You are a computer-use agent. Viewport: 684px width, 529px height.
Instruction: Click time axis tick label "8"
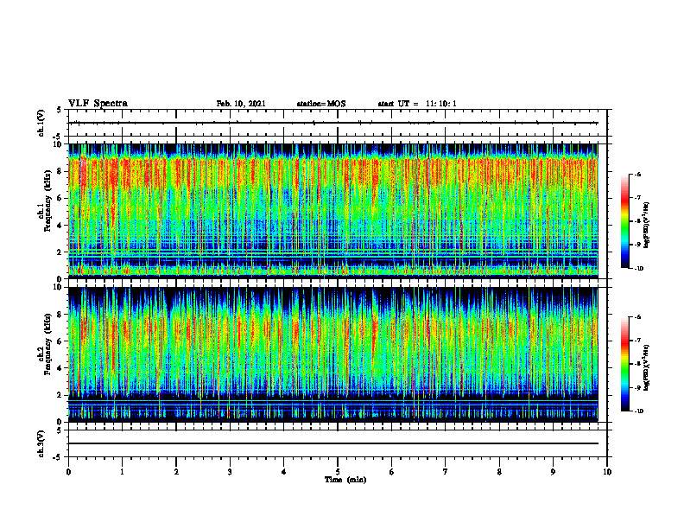pyautogui.click(x=499, y=472)
